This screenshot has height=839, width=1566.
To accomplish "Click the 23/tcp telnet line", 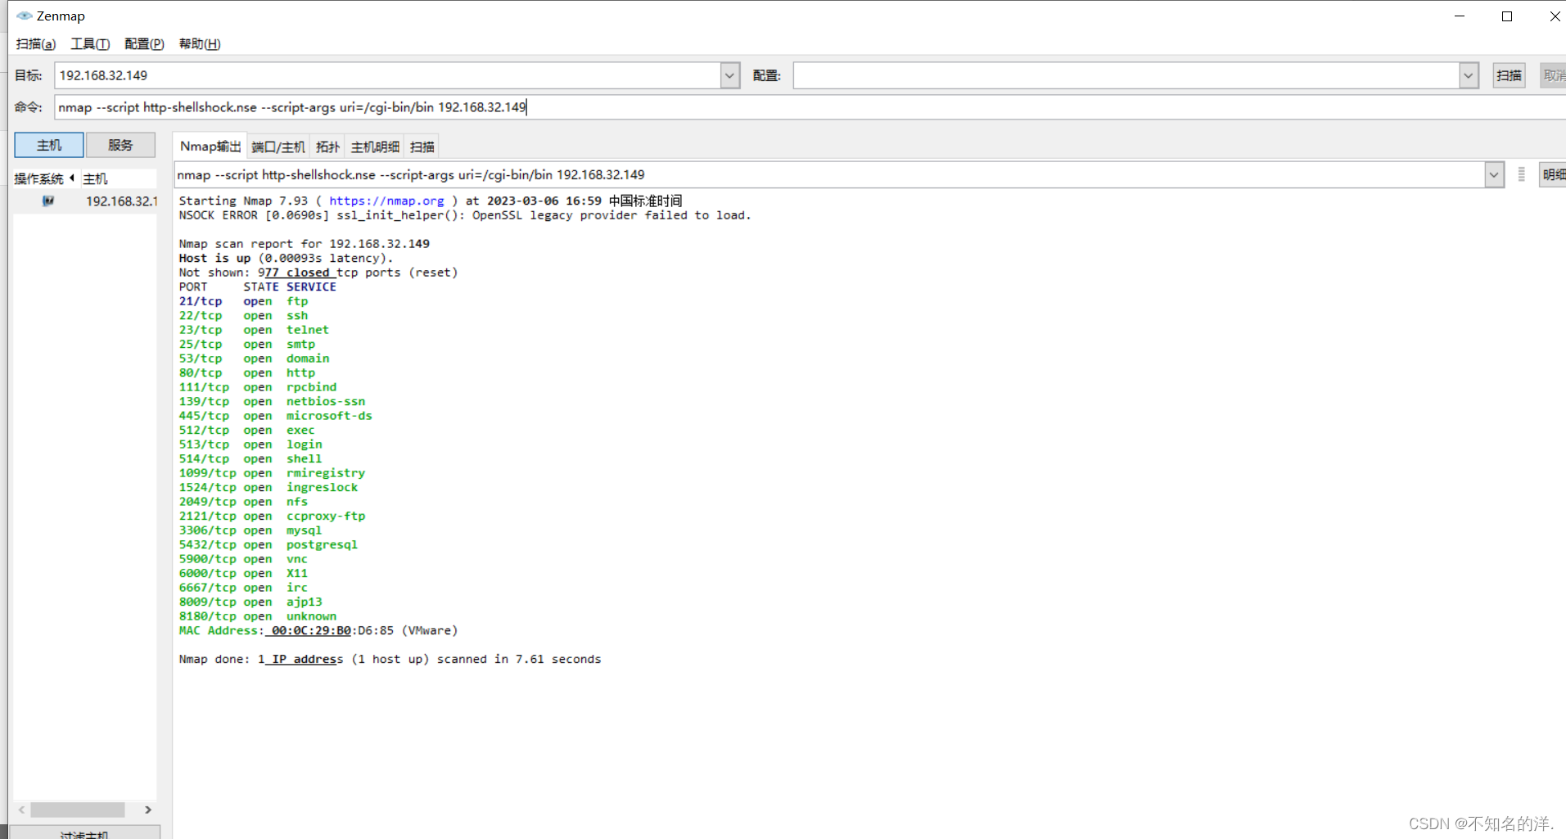I will [x=254, y=330].
